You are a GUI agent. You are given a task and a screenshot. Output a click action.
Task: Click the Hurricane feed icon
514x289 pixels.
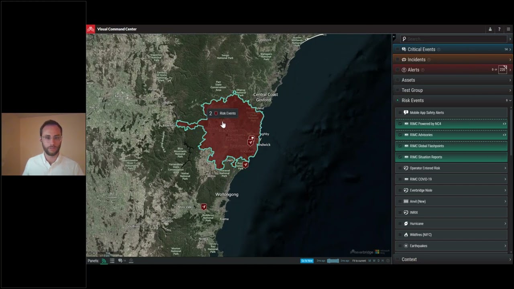(406, 224)
